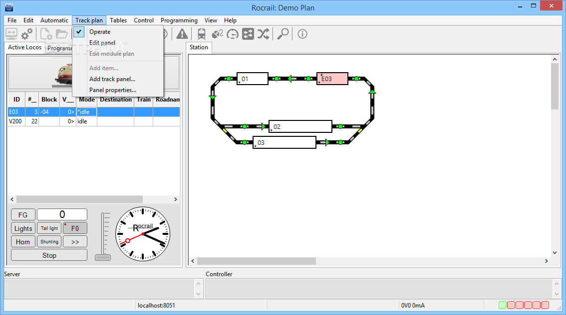Click green signal on right vertical track

coord(372,92)
